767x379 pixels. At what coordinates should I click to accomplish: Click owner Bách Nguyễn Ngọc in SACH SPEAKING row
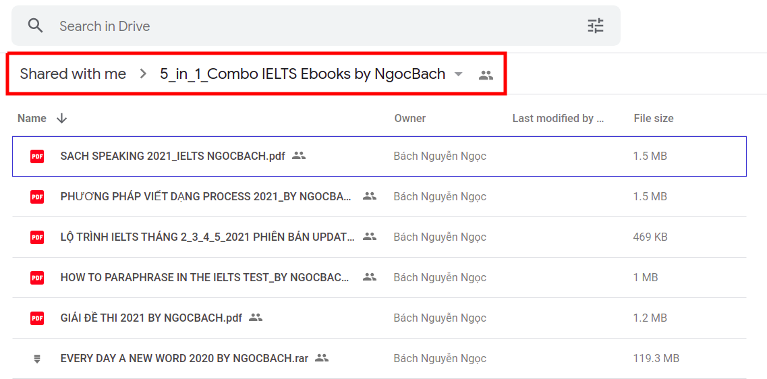click(440, 156)
